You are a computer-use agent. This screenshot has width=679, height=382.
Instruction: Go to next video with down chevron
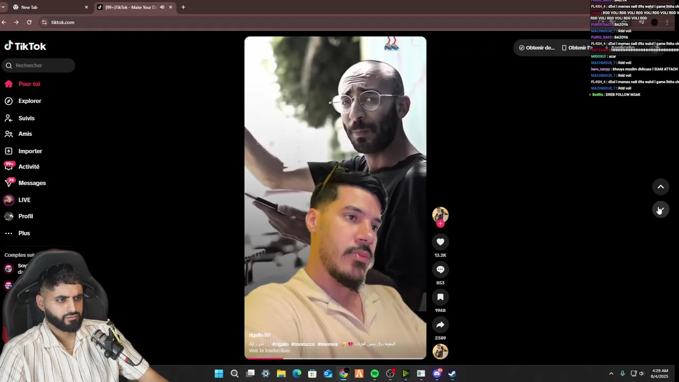tap(660, 210)
